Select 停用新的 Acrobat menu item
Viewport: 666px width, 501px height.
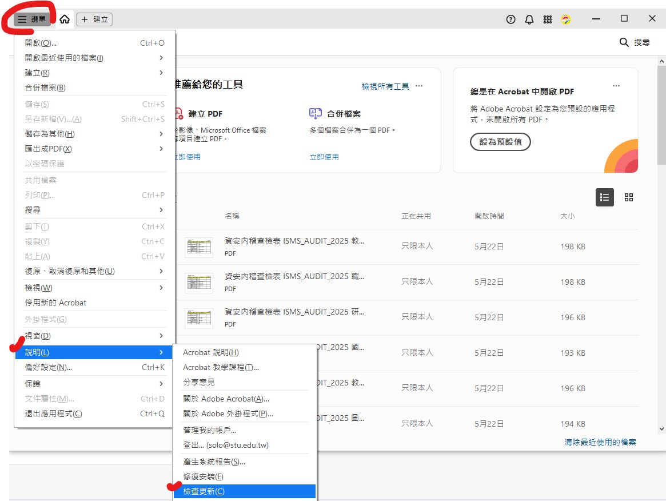pyautogui.click(x=94, y=303)
